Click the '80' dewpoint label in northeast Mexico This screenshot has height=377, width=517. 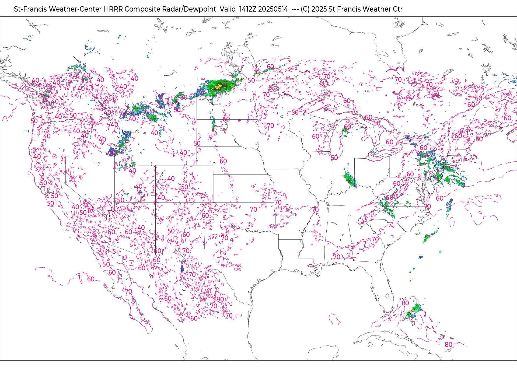[x=220, y=299]
